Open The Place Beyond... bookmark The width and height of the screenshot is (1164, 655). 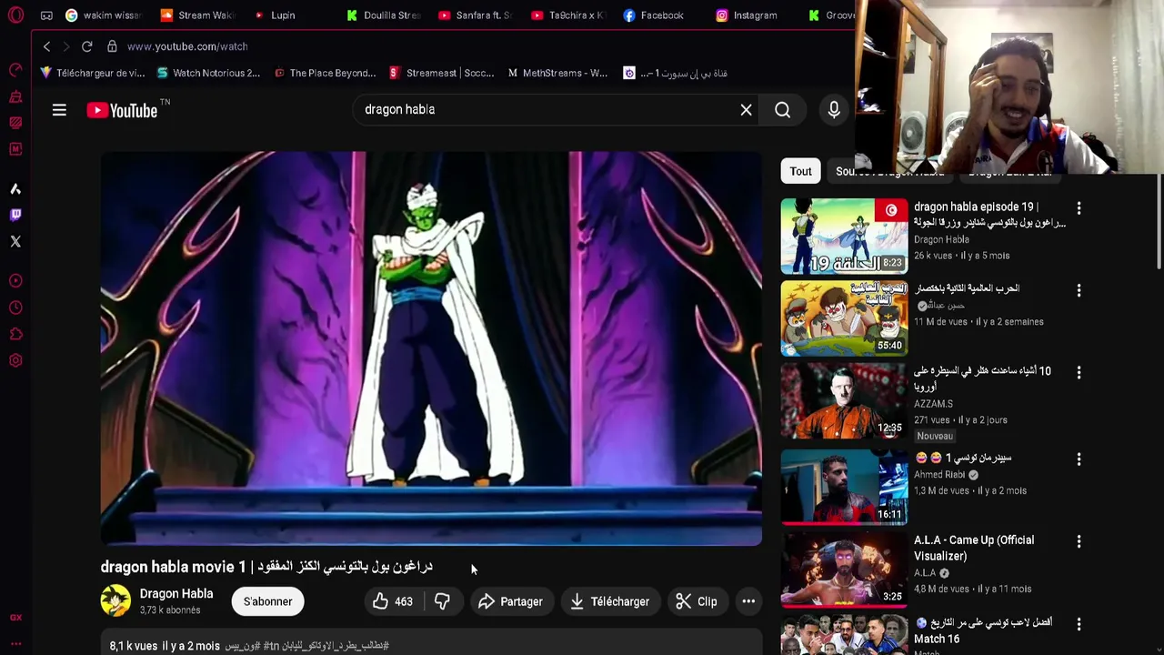coord(325,73)
